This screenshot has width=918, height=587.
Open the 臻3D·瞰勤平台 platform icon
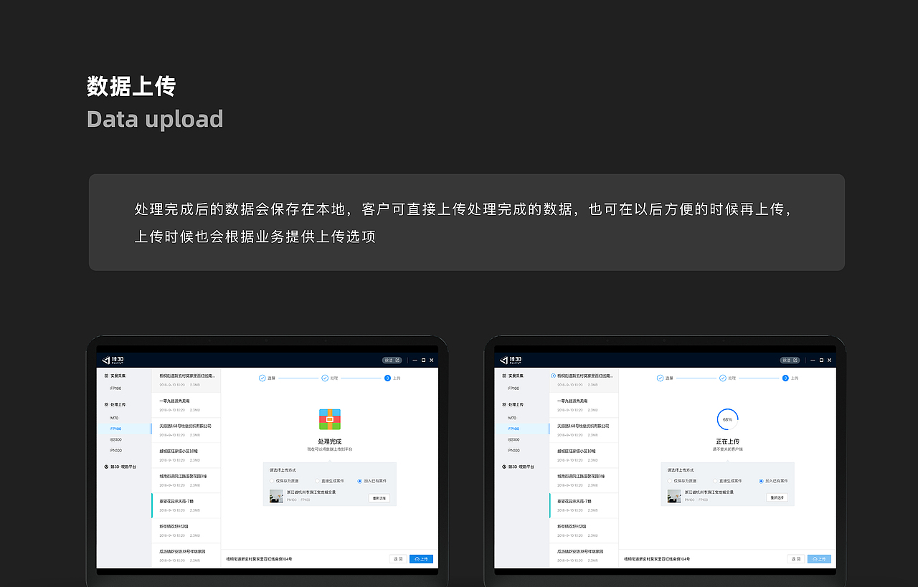(x=105, y=467)
